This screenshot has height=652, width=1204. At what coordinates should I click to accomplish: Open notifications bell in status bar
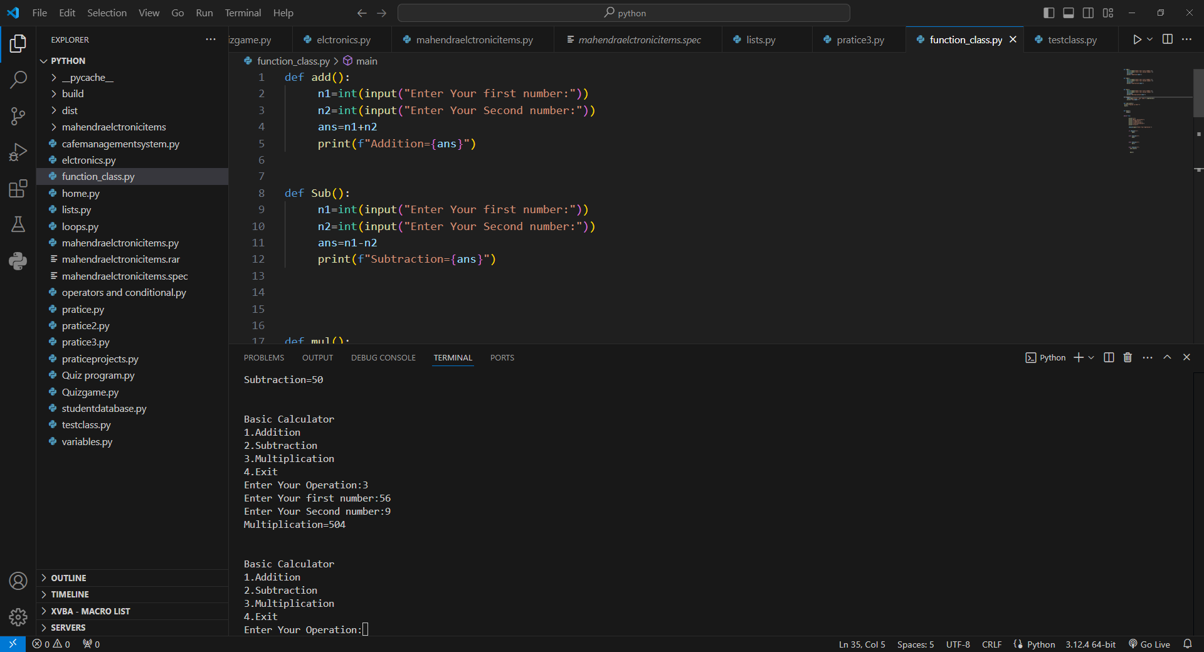(1188, 644)
